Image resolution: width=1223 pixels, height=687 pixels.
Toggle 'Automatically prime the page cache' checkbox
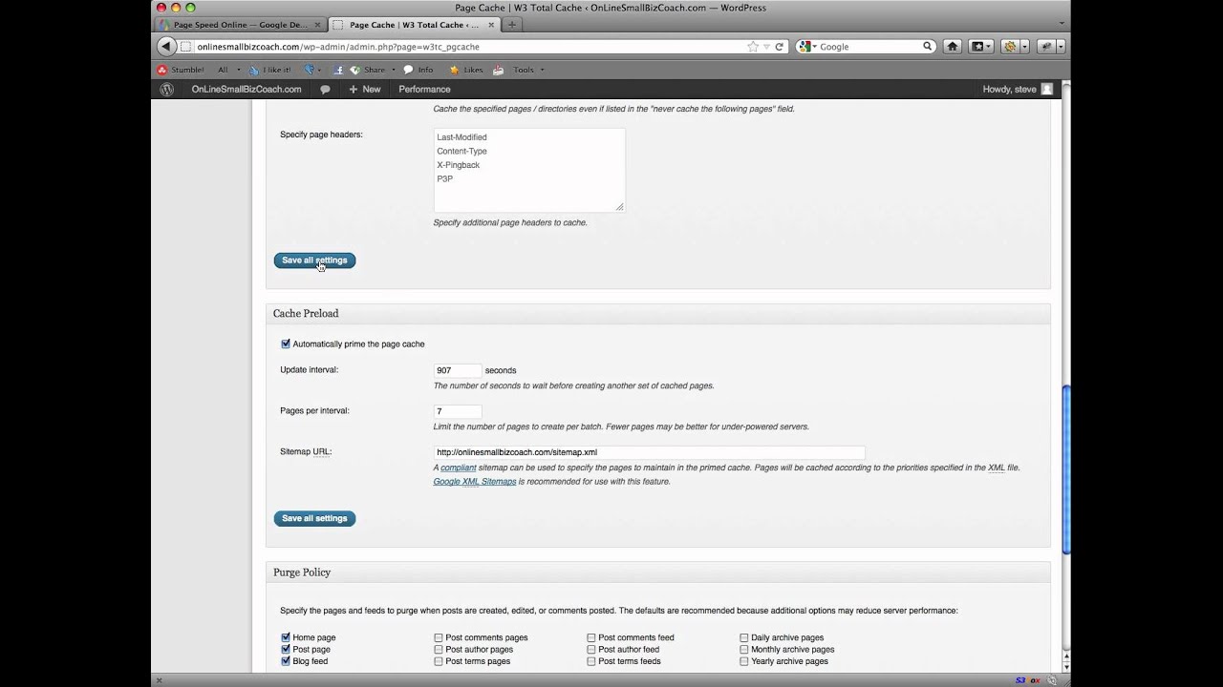pos(286,343)
